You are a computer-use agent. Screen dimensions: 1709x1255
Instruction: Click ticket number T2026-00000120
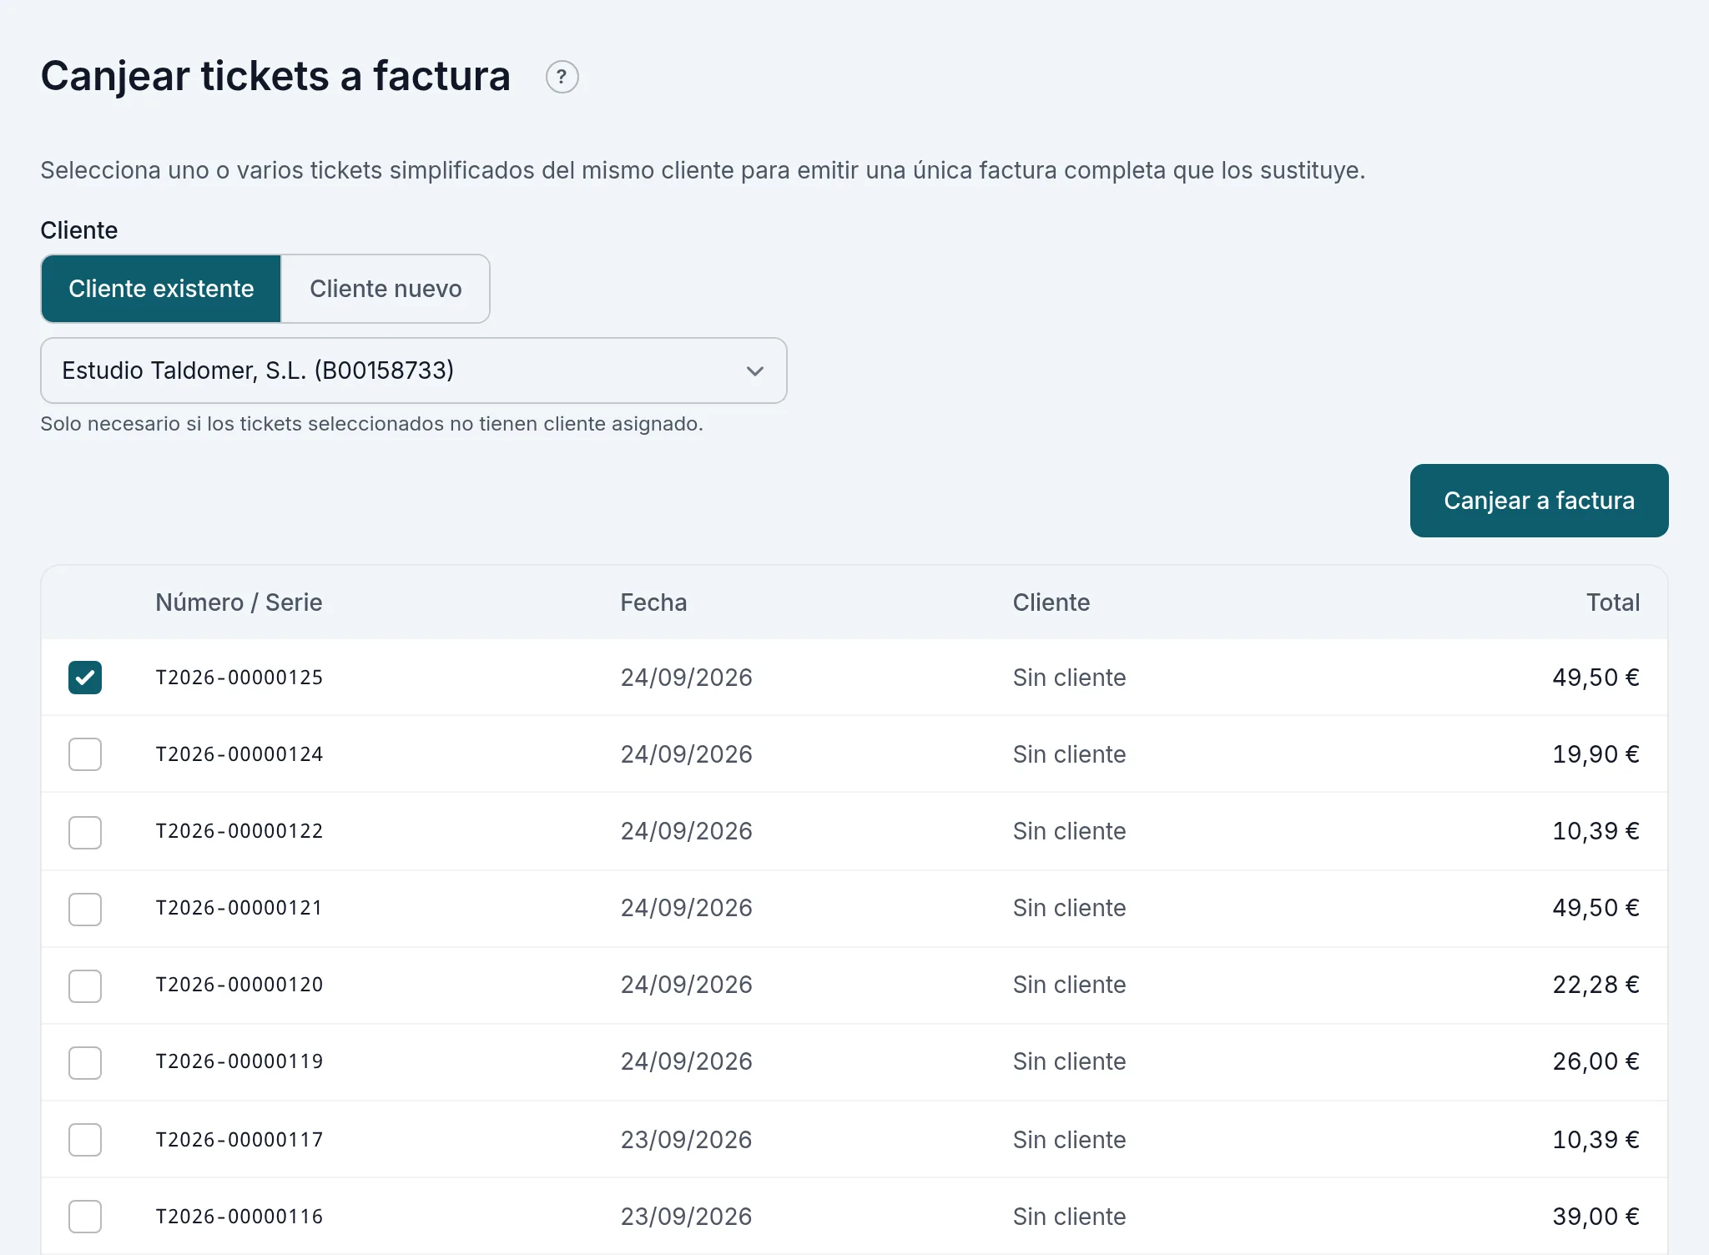[239, 985]
